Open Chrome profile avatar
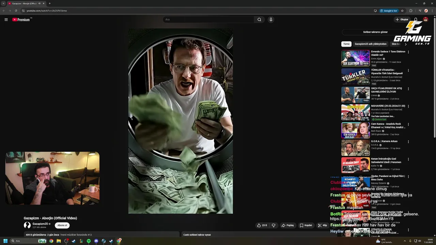 pos(426,11)
